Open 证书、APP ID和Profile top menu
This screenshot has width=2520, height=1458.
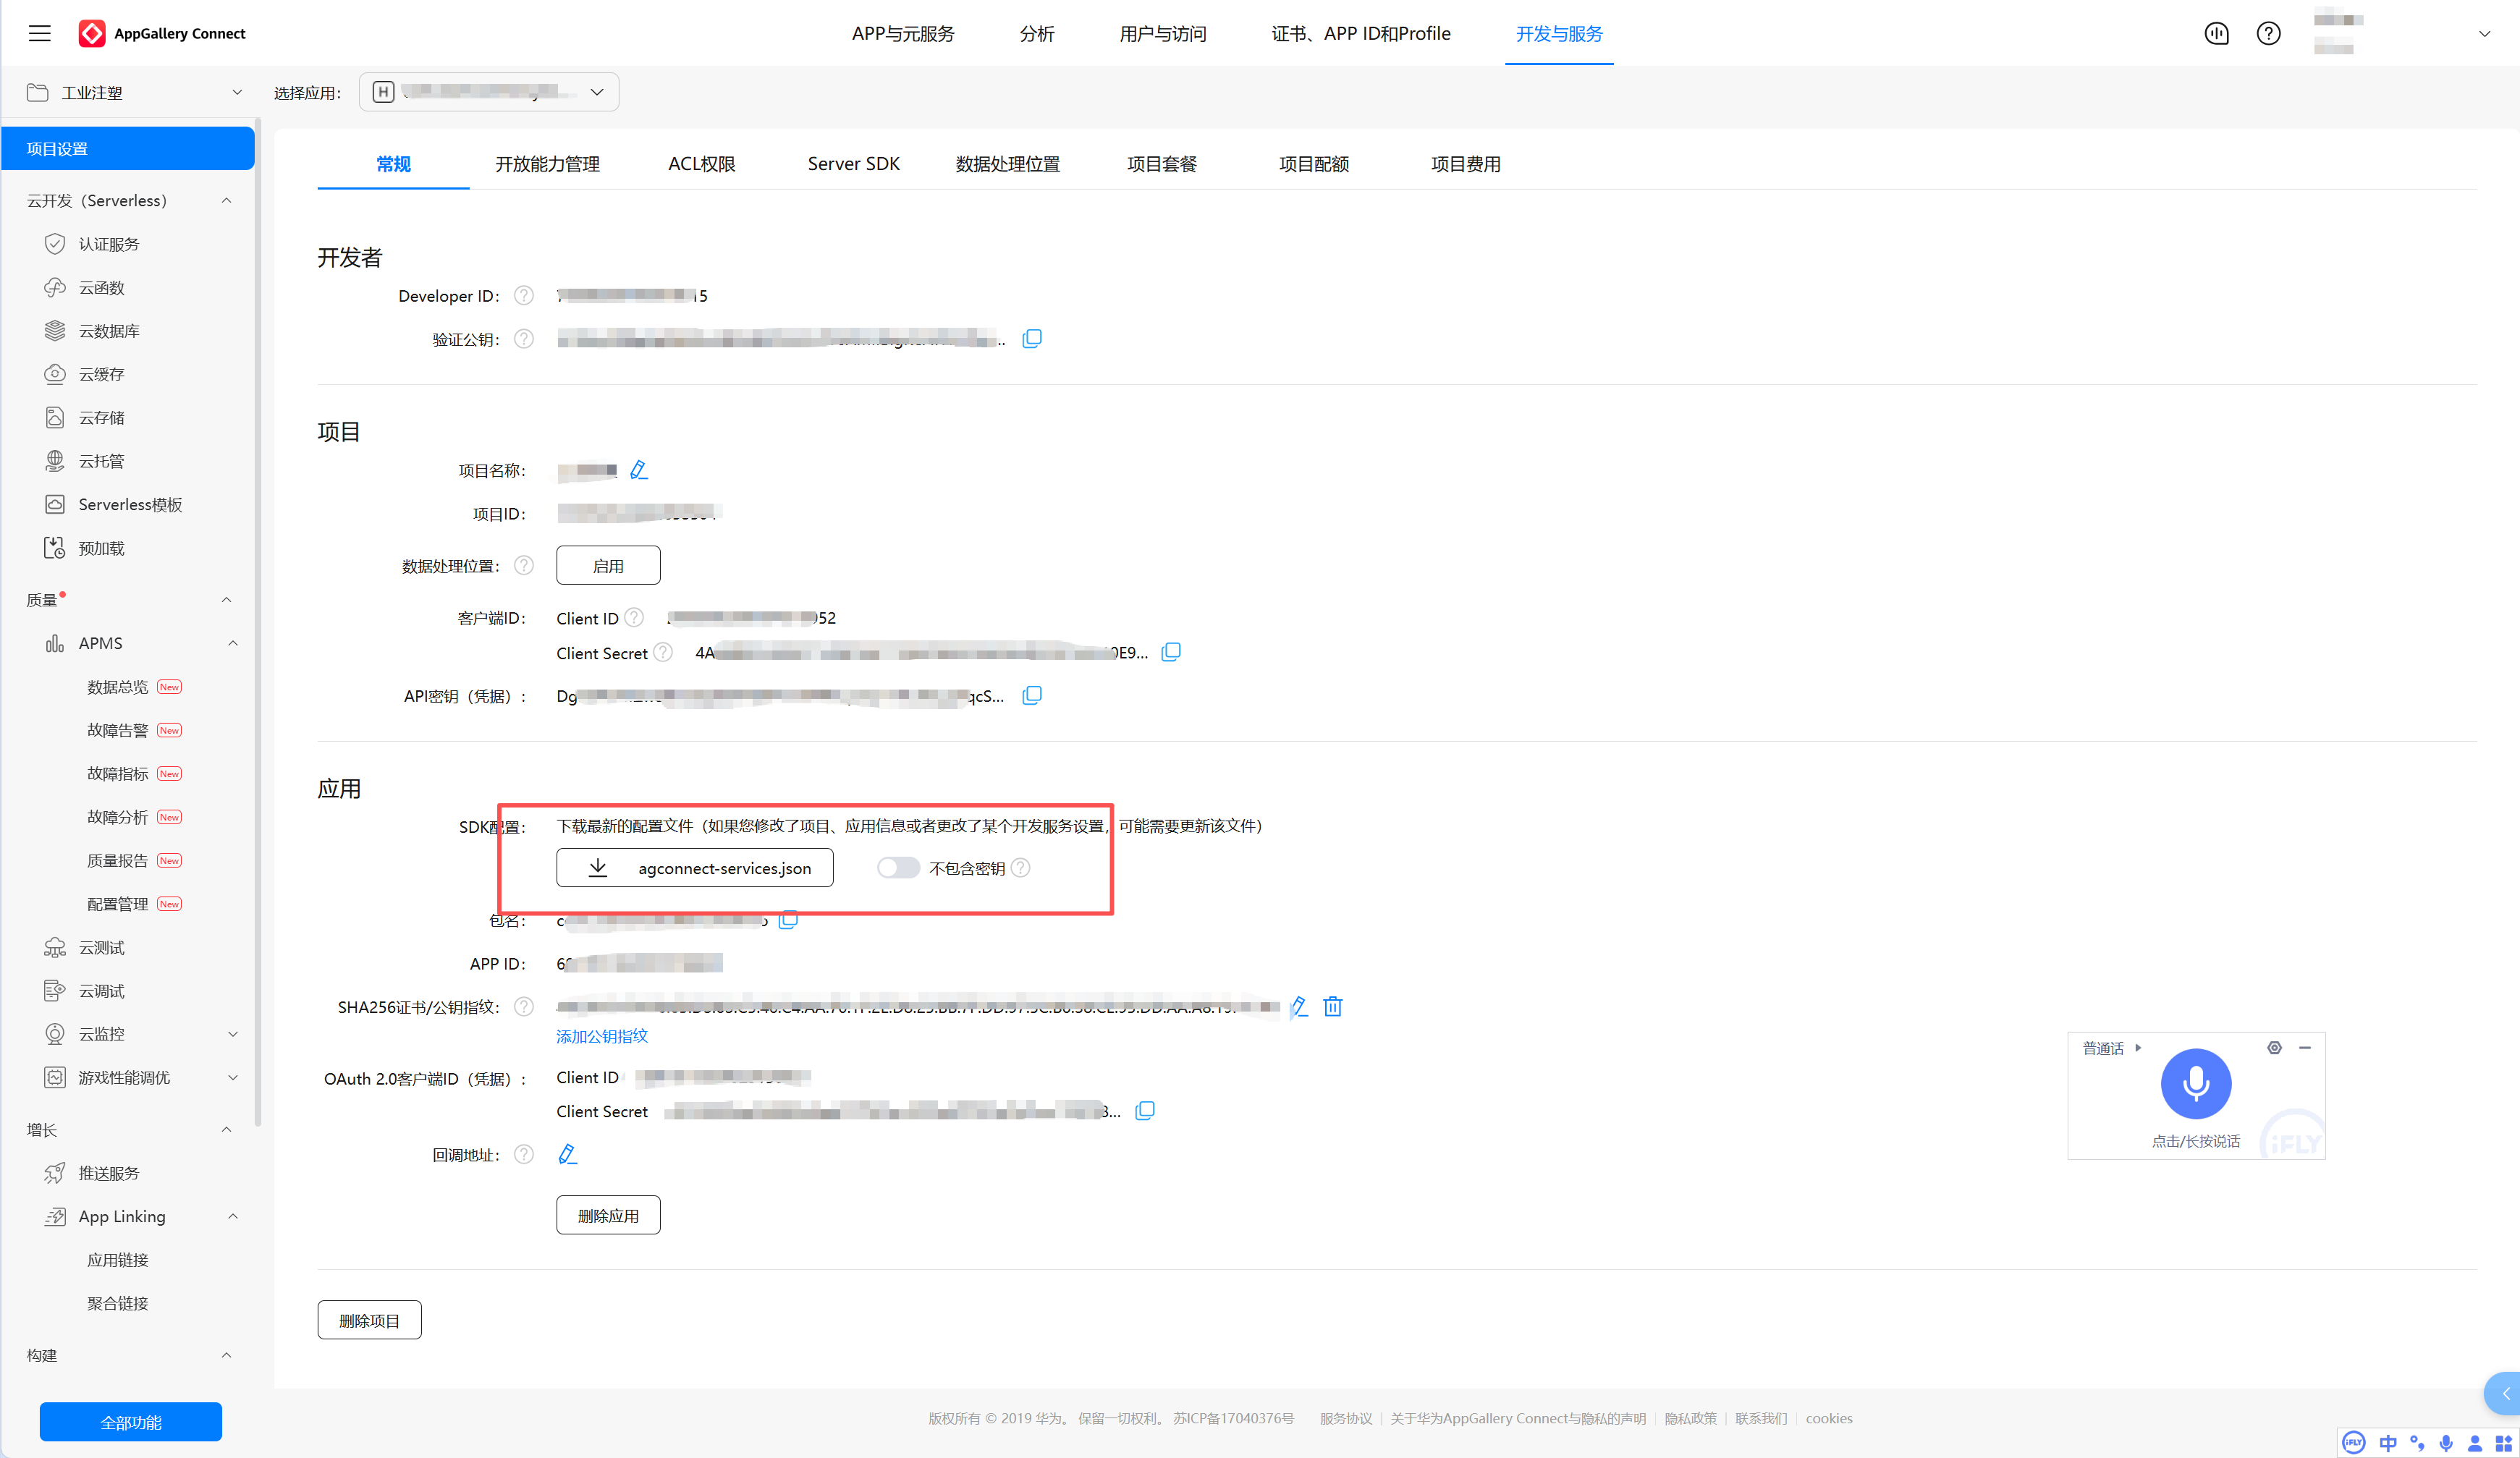coord(1361,33)
